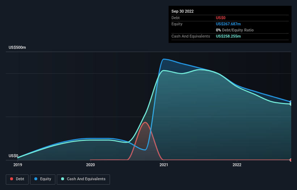Click the 2020 x-axis label
Viewport: 297px width, 190px height.
[x=90, y=165]
